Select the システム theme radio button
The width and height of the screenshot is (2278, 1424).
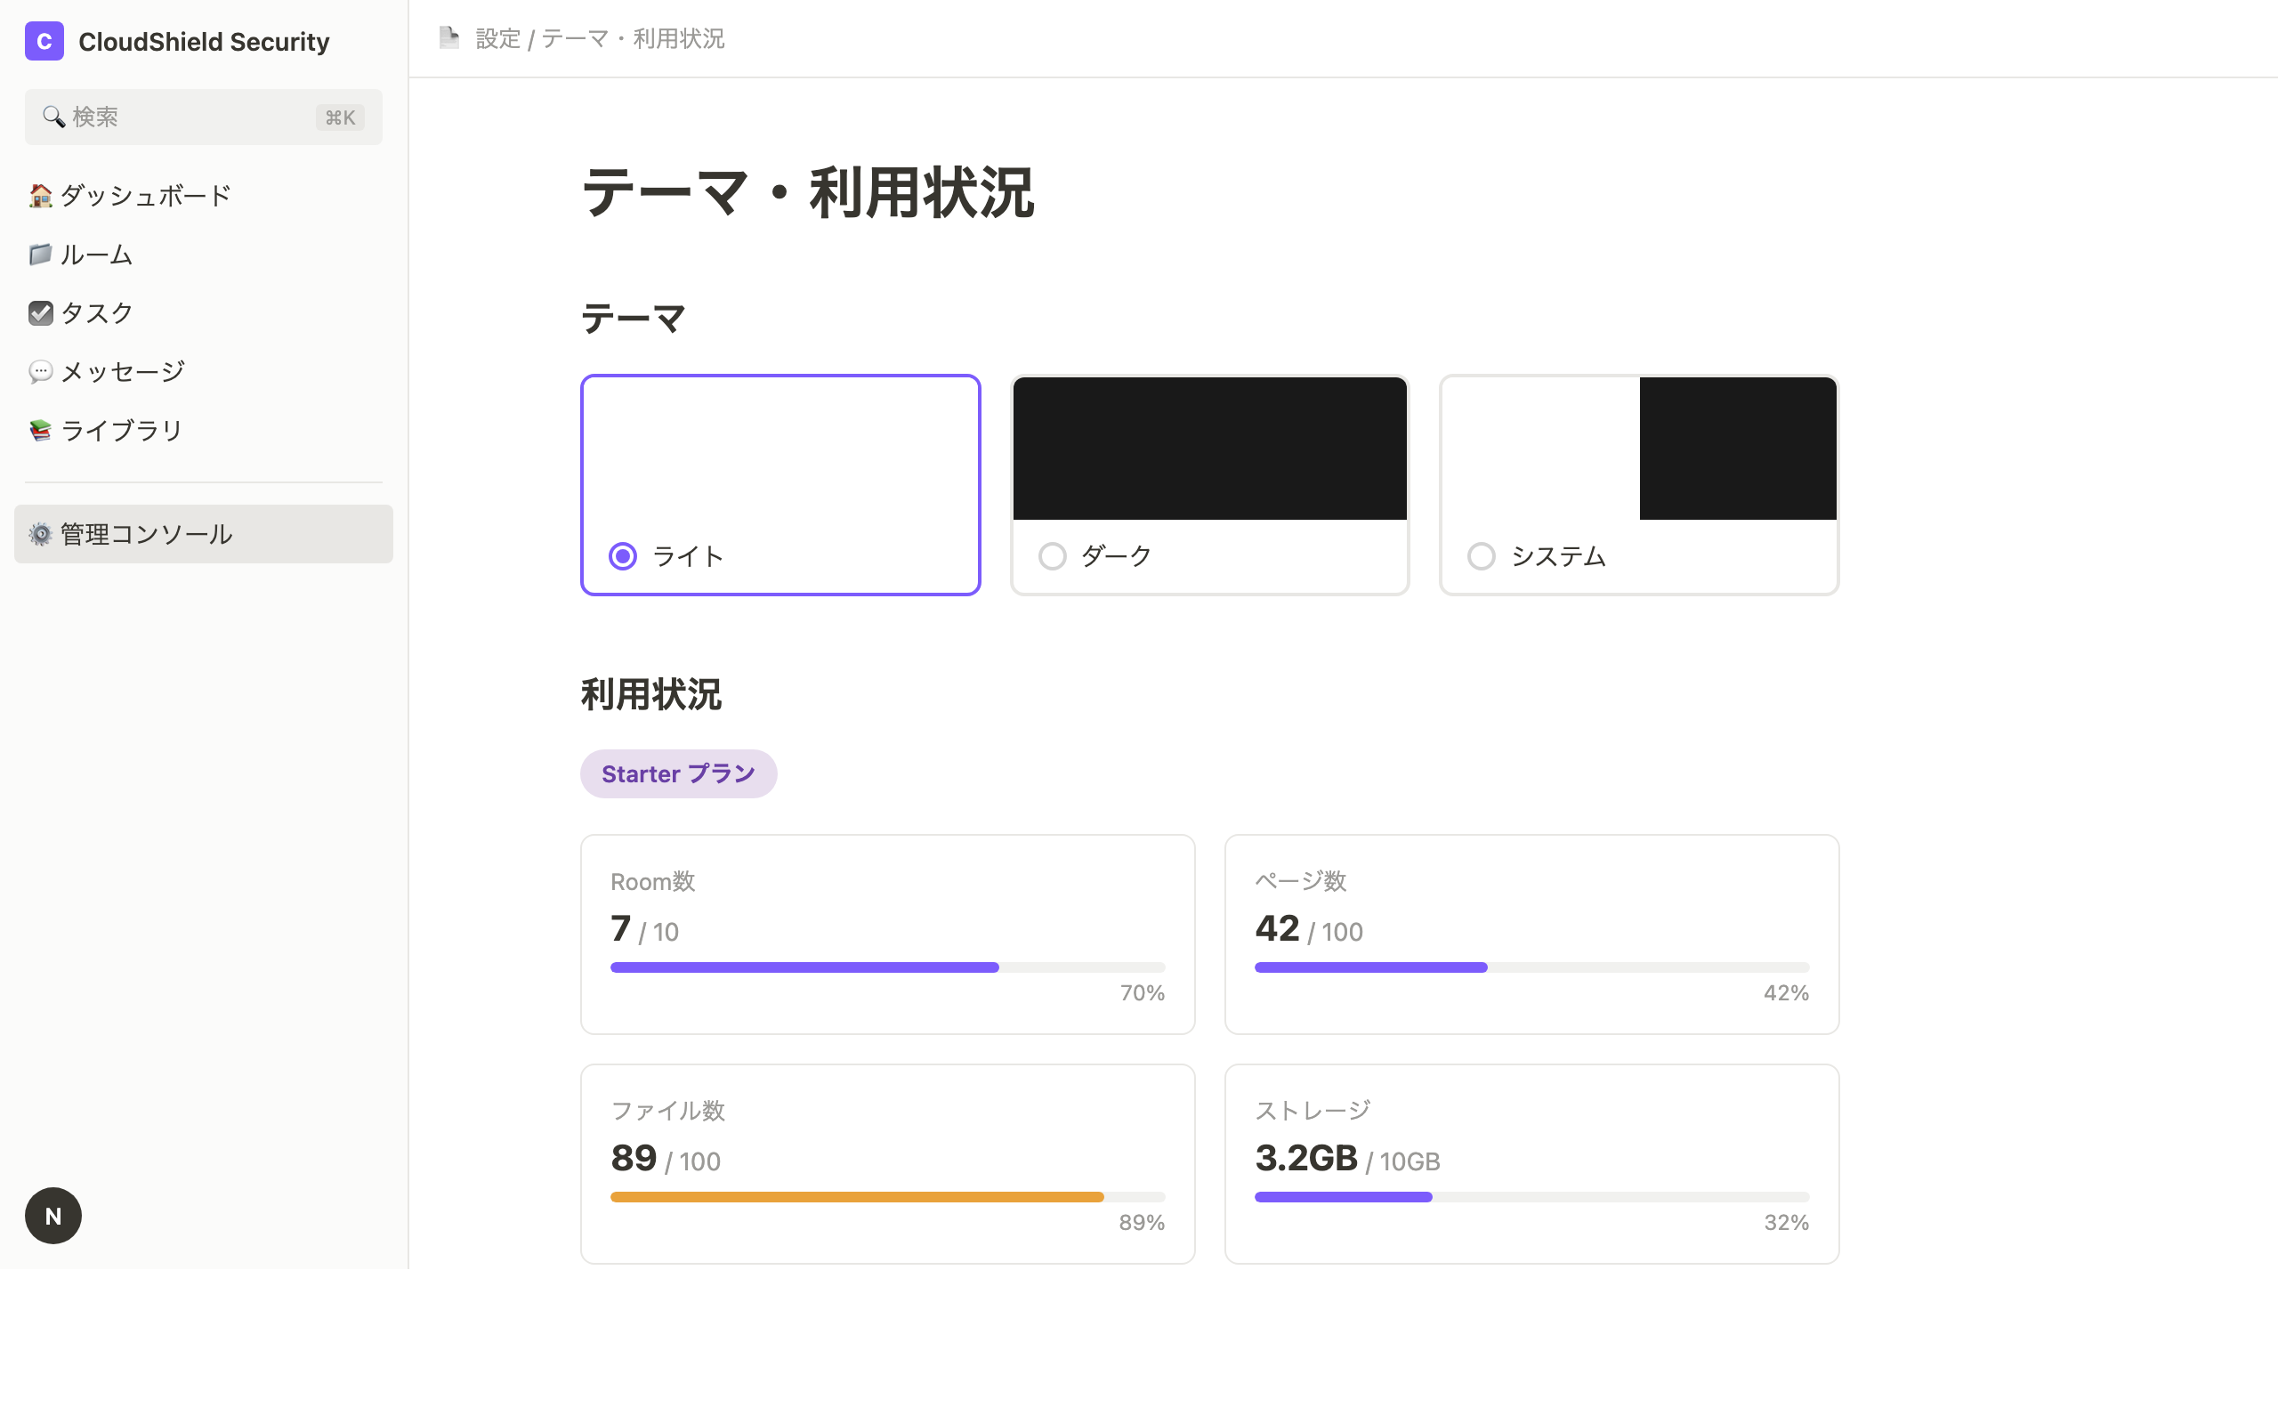(x=1482, y=555)
